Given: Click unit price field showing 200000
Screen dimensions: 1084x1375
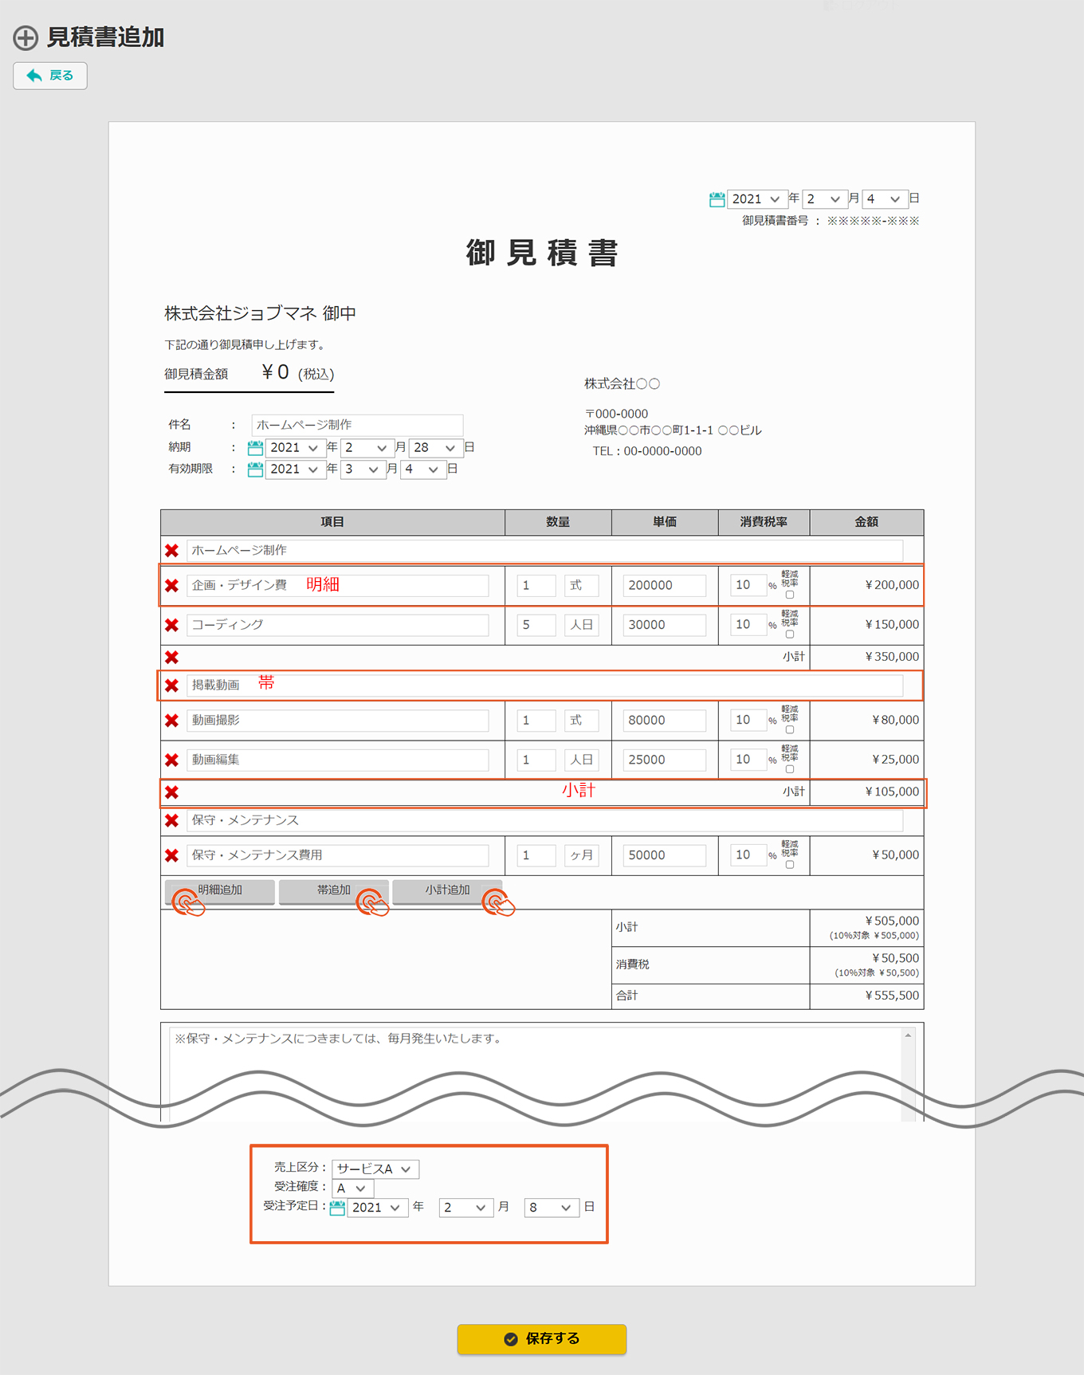Looking at the screenshot, I should click(664, 585).
